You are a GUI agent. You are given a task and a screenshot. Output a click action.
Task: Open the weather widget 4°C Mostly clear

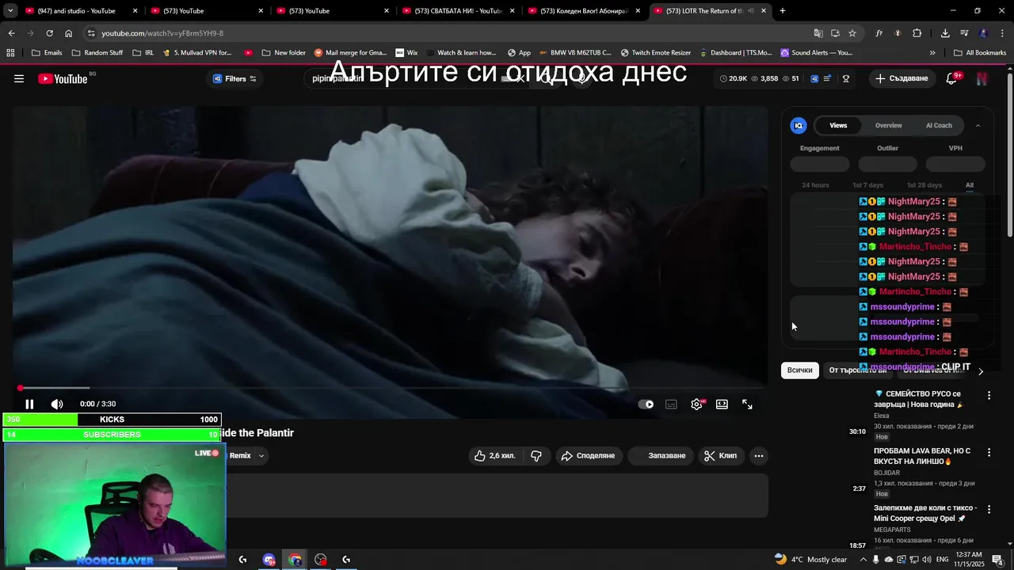[810, 559]
